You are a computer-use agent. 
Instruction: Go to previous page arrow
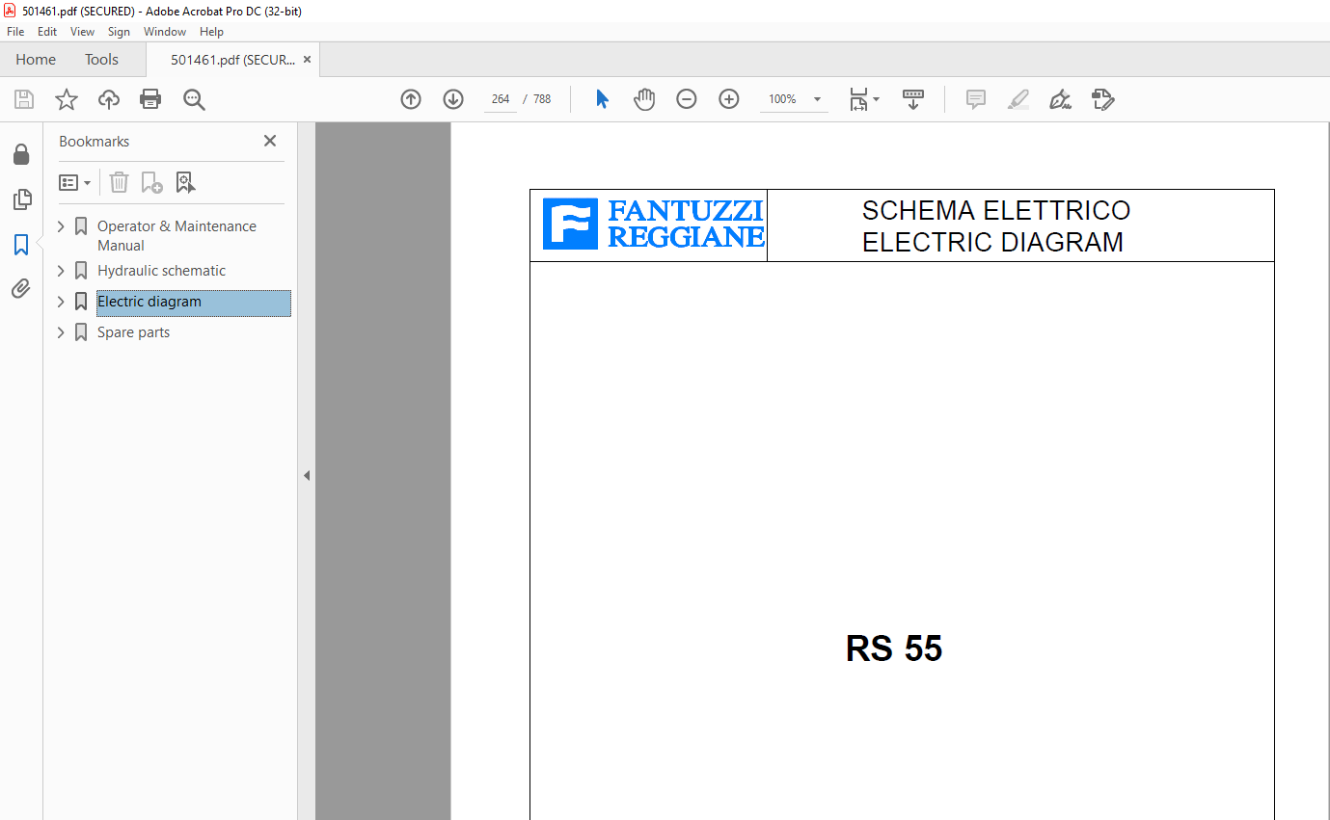411,99
